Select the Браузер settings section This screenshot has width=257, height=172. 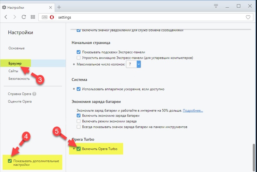coord(33,63)
